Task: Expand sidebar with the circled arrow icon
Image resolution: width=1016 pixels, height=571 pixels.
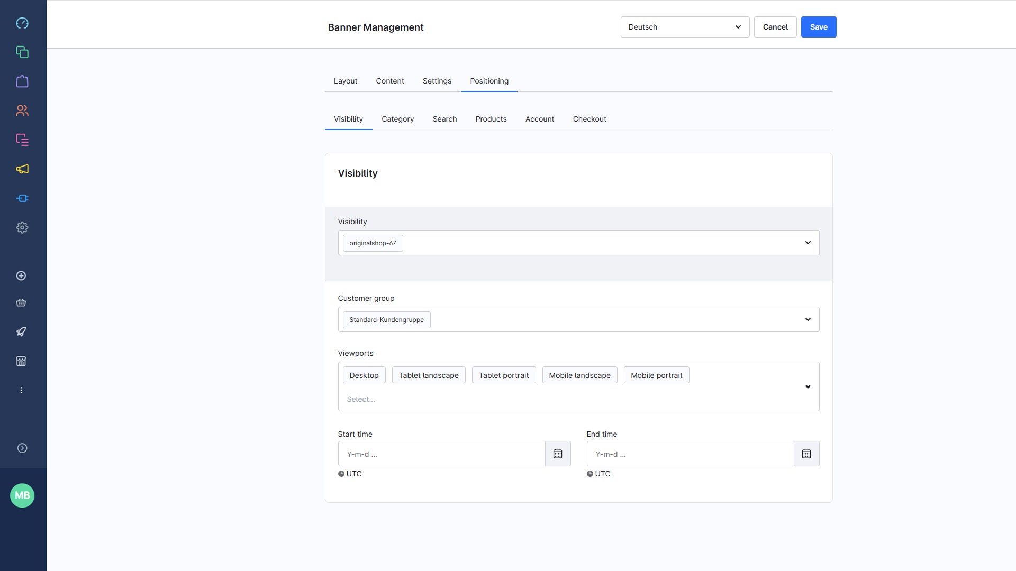Action: click(x=22, y=448)
